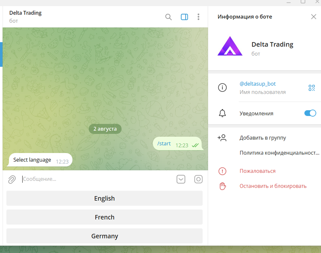Close the bot information panel
The height and width of the screenshot is (253, 321).
[313, 16]
